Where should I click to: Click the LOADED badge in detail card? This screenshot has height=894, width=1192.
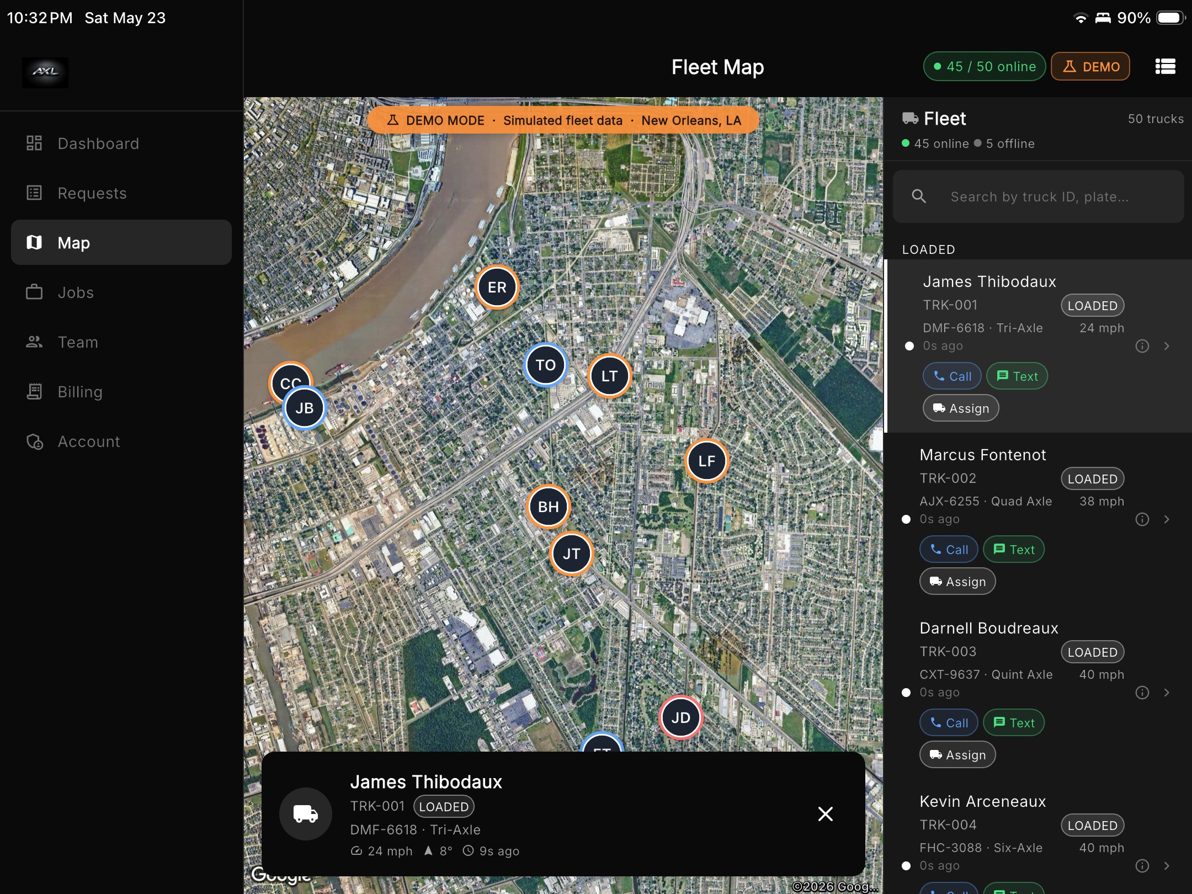coord(444,807)
